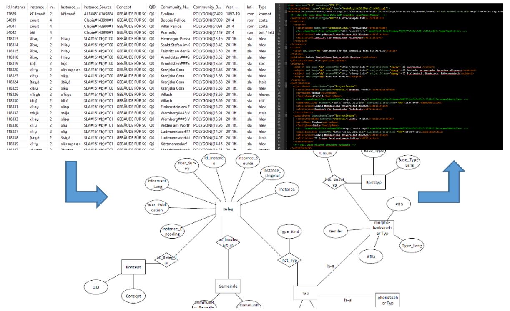Click the Instance_Source column header

coord(97,7)
